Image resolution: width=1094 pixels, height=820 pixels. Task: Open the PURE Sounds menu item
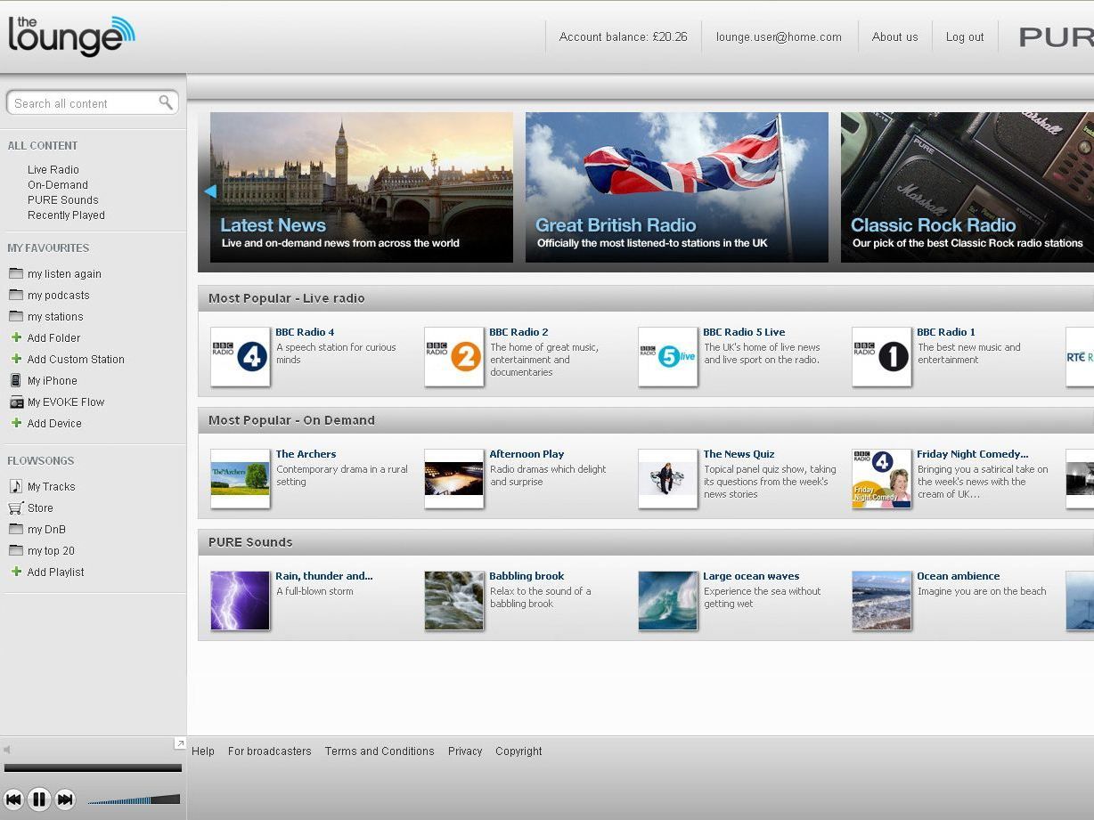pos(62,199)
